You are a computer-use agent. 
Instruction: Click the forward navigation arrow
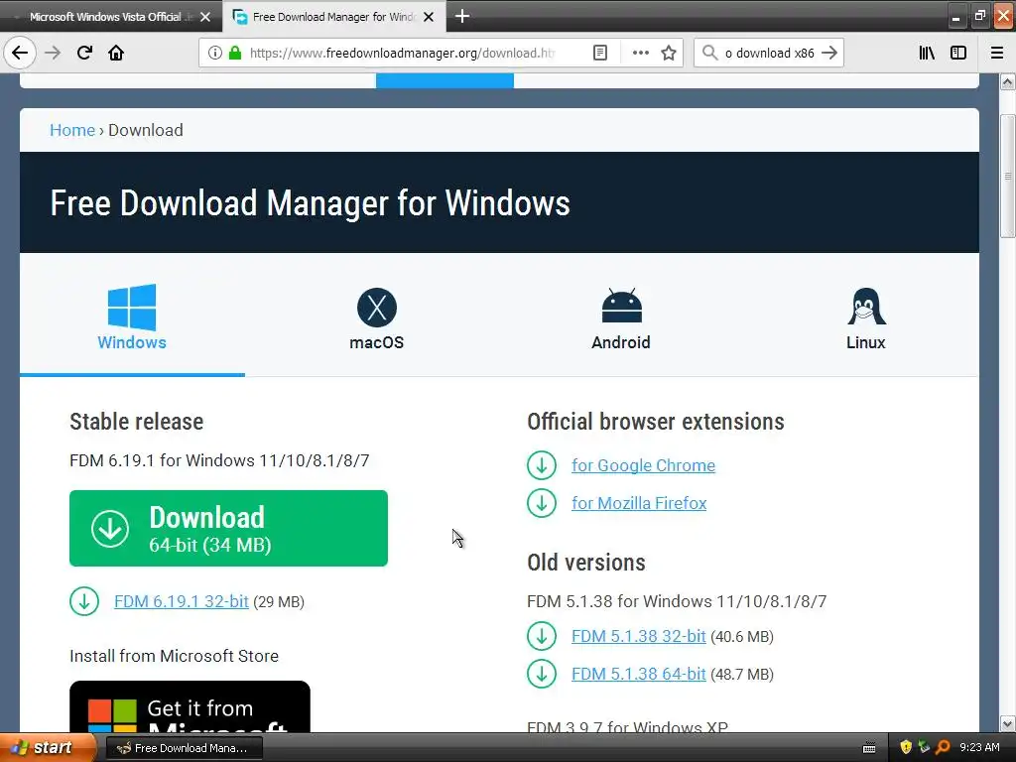click(x=53, y=53)
